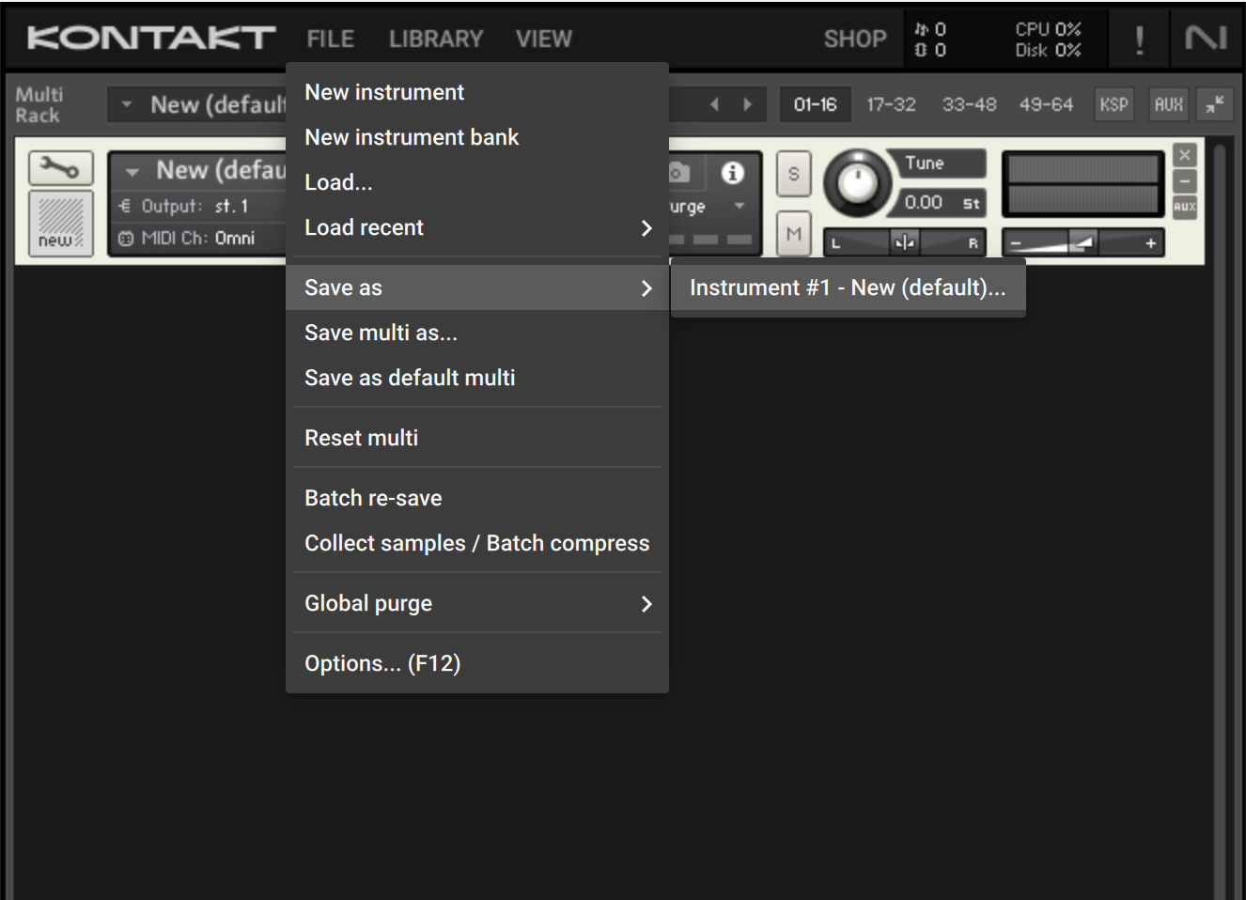Select New instrument menu entry
Viewport: 1246px width, 900px height.
coord(477,92)
